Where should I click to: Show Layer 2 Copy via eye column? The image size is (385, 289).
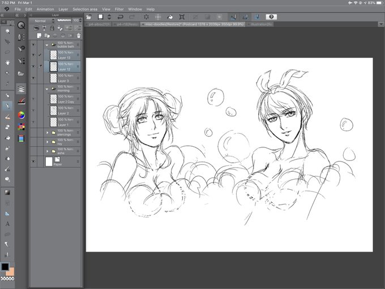(33, 99)
